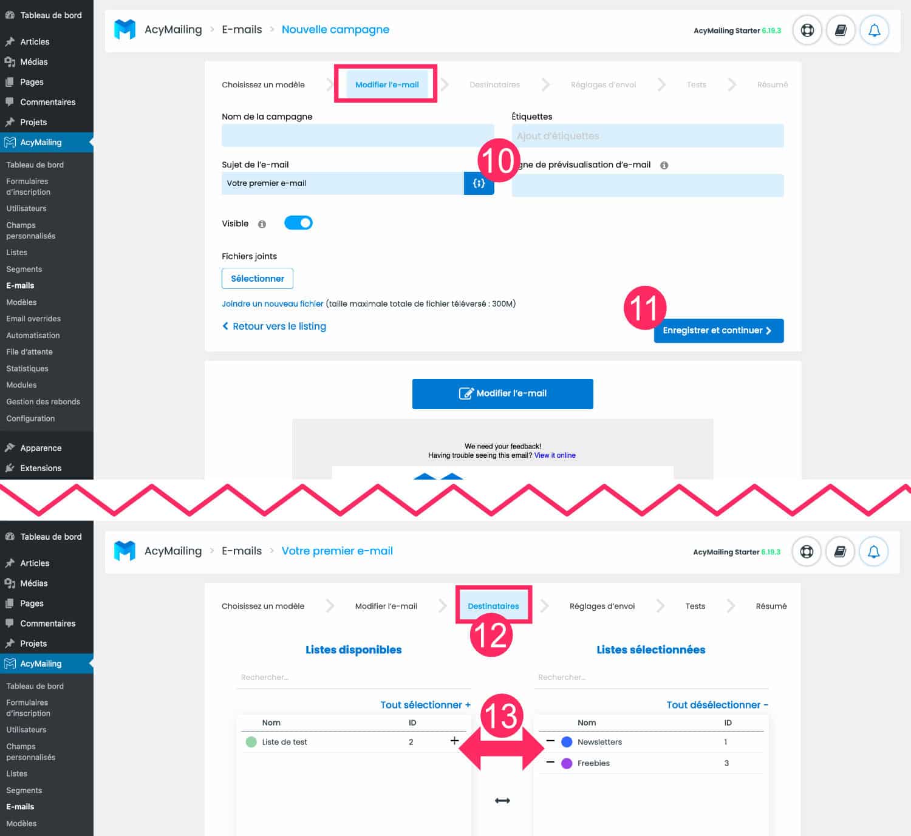Remove Freebies list with its minus icon

pos(550,762)
